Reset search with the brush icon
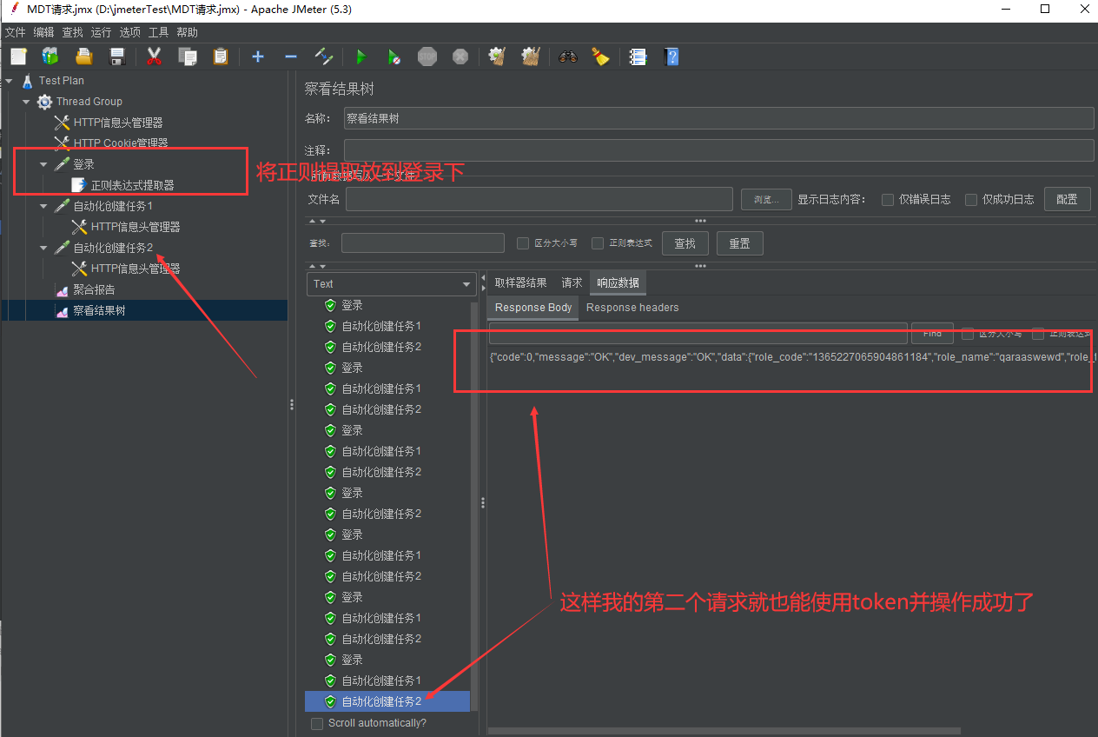This screenshot has height=737, width=1098. pyautogui.click(x=601, y=56)
